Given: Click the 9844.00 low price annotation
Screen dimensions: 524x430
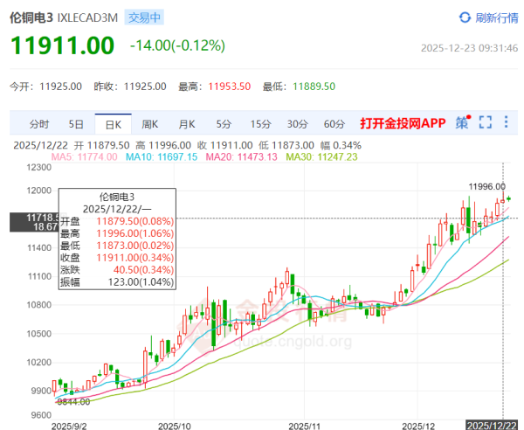Looking at the screenshot, I should [x=73, y=402].
